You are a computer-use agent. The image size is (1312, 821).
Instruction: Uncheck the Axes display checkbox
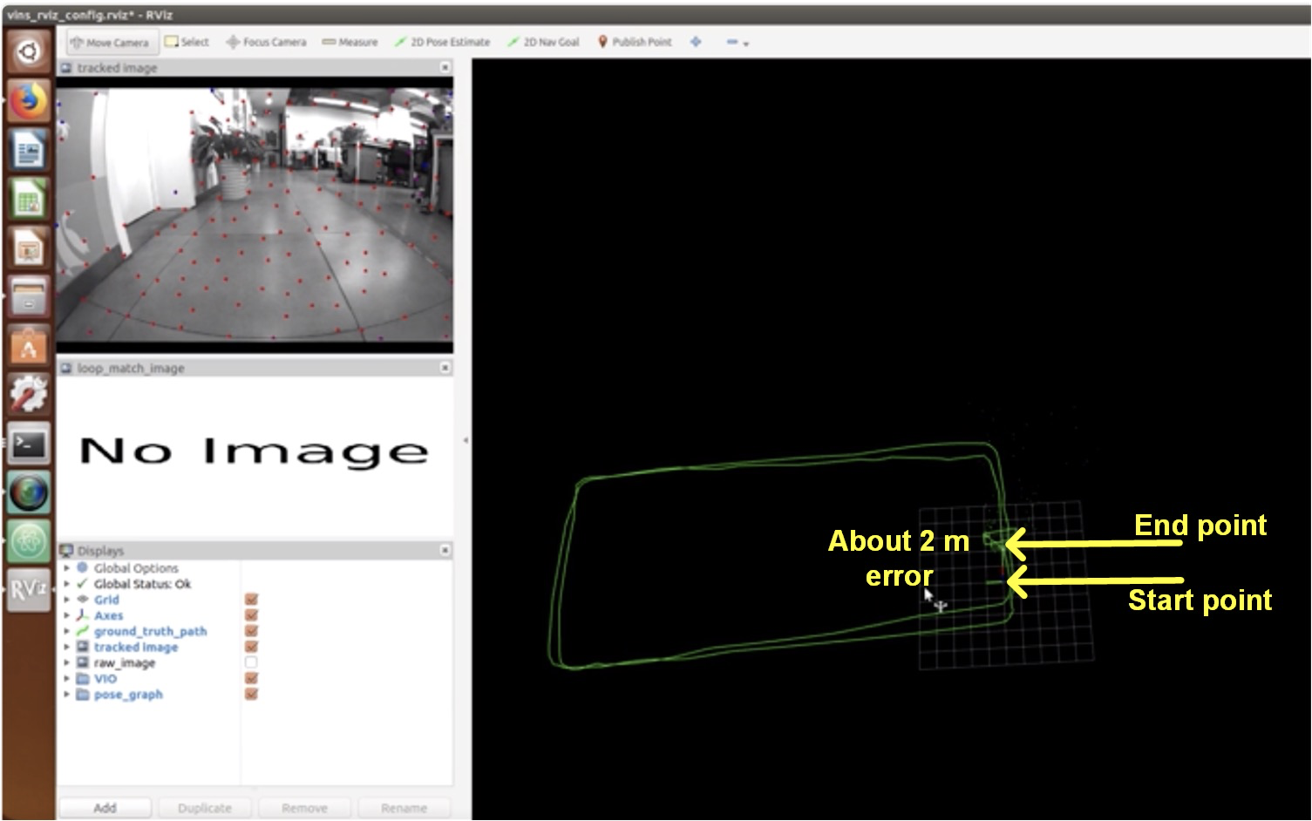point(251,615)
